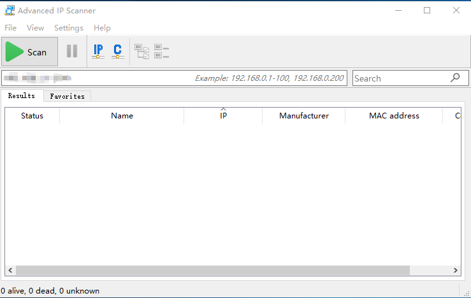Click the IP toolbar icon
Image resolution: width=471 pixels, height=298 pixels.
pos(98,52)
